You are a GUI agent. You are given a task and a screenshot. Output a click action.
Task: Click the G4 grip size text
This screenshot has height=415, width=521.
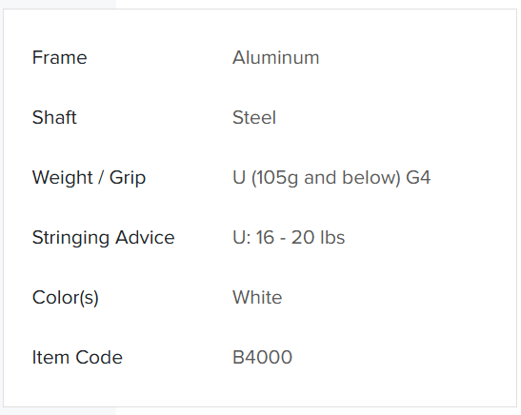(x=418, y=177)
